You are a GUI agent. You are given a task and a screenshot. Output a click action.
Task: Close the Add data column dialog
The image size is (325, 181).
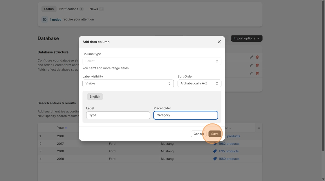pos(219,42)
